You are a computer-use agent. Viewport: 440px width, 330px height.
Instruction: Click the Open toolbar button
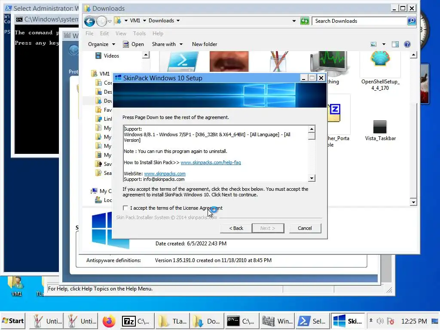click(134, 44)
